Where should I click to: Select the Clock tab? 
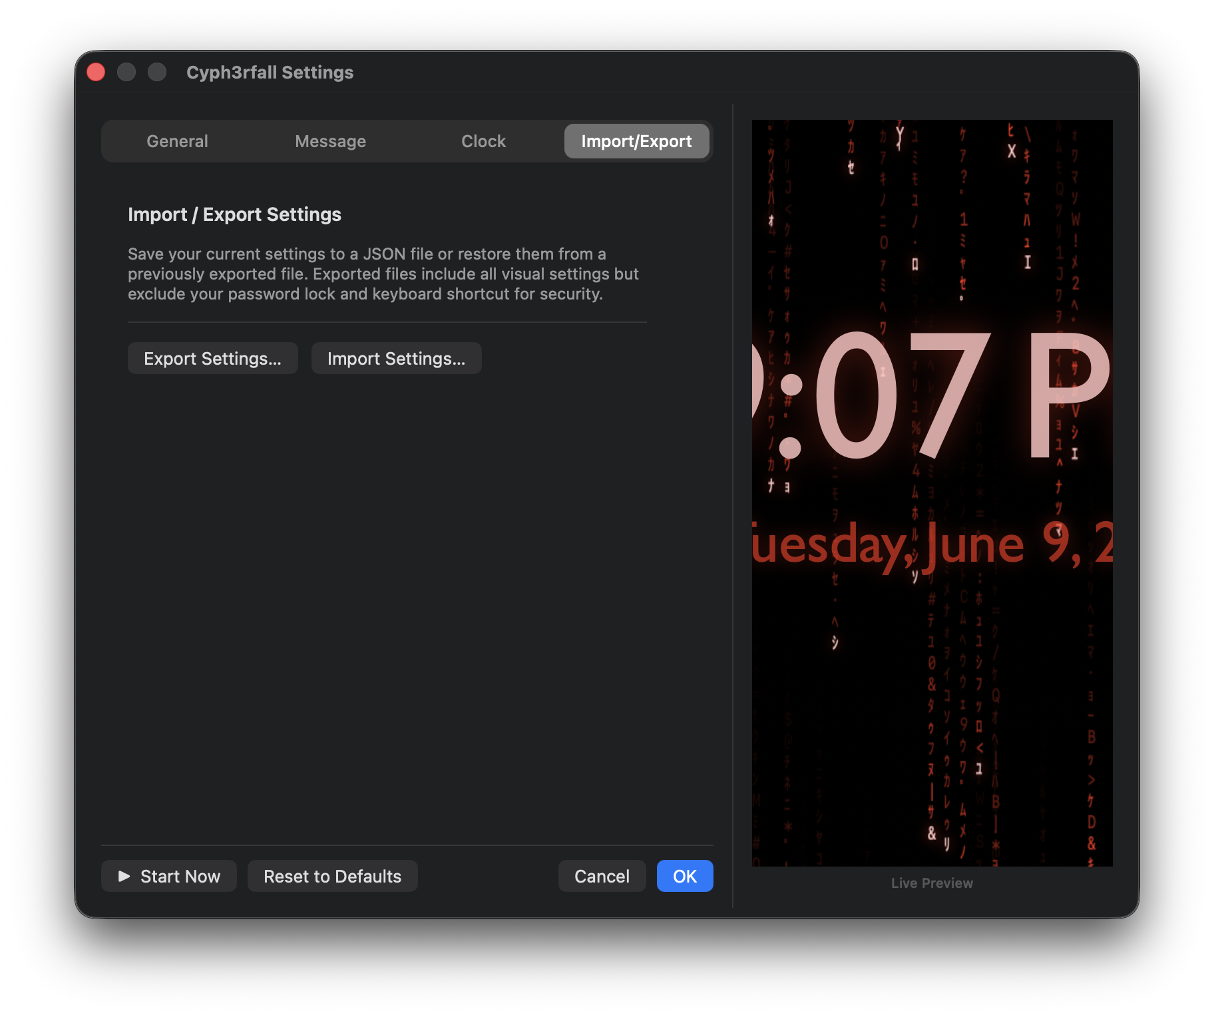(x=483, y=141)
